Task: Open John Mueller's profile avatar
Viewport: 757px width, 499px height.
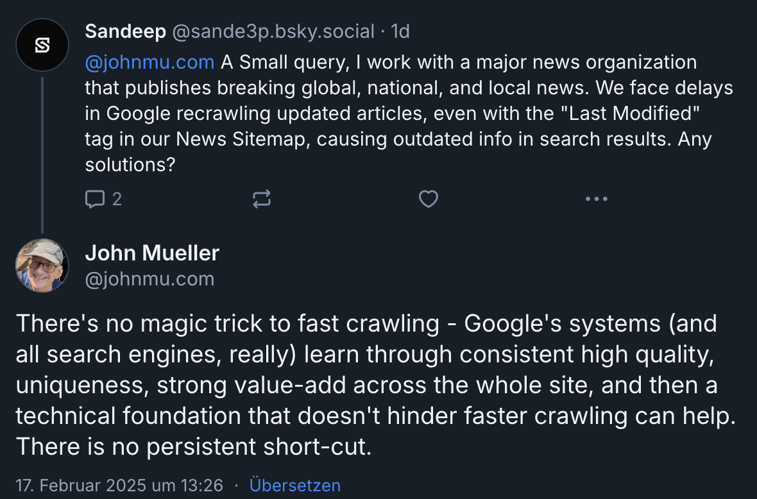Action: (x=42, y=265)
